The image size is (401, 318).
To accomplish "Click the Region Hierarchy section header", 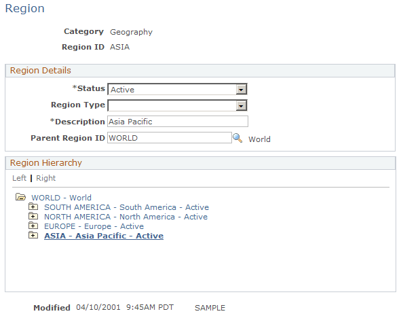I will (200, 163).
